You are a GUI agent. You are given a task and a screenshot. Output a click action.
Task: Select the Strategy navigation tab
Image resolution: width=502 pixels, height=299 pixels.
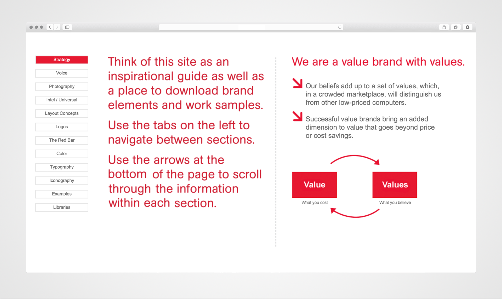point(61,60)
